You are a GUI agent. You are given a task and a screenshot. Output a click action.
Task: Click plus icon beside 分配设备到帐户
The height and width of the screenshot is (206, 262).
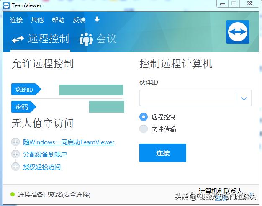point(15,154)
